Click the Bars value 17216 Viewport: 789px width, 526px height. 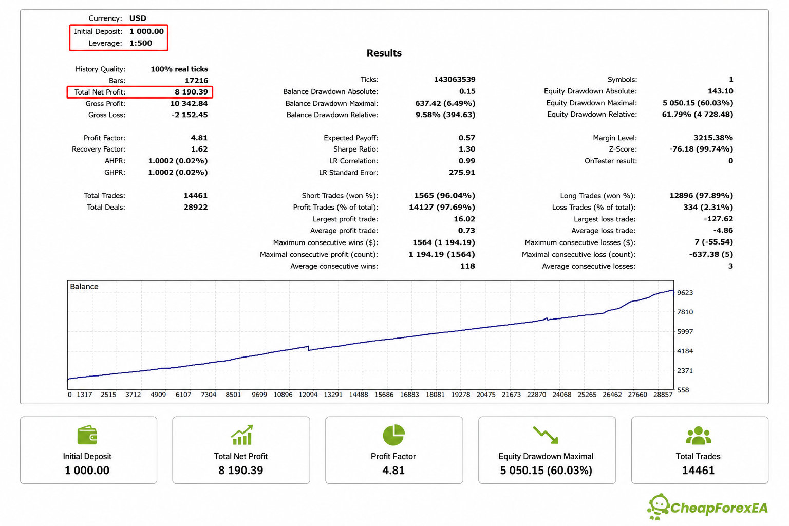[x=196, y=81]
